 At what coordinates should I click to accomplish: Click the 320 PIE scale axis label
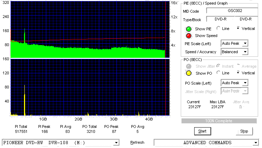click(x=6, y=2)
